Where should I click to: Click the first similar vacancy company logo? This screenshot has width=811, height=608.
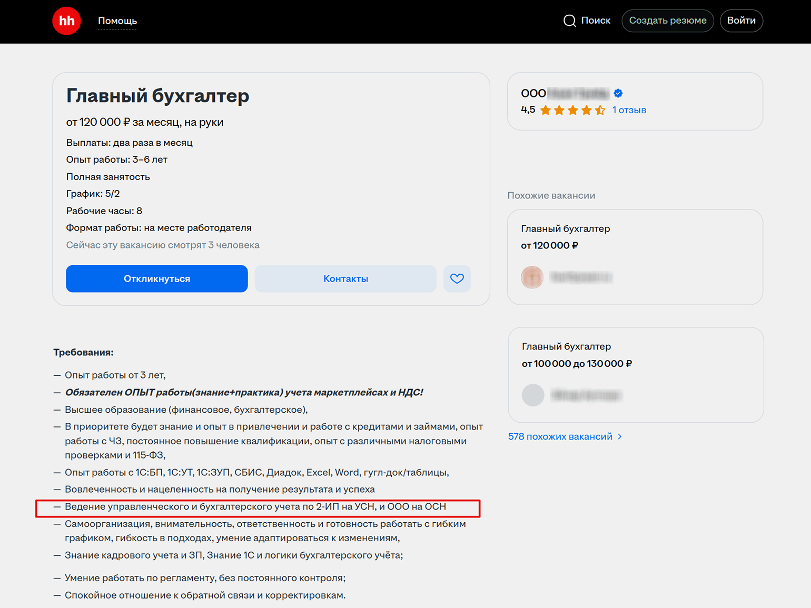tap(532, 277)
